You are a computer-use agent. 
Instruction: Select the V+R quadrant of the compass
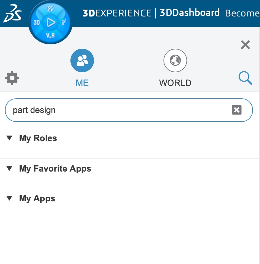(50, 36)
